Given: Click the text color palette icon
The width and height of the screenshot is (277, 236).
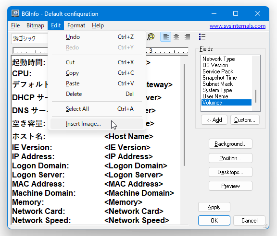Looking at the screenshot, I should coord(151,36).
